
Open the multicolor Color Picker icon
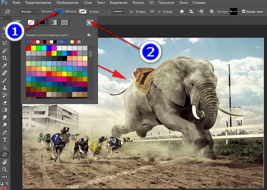click(x=90, y=22)
